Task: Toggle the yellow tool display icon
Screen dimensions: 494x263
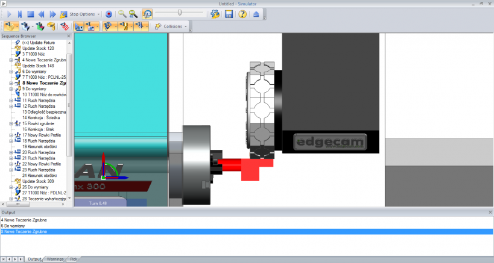Action: [x=125, y=26]
